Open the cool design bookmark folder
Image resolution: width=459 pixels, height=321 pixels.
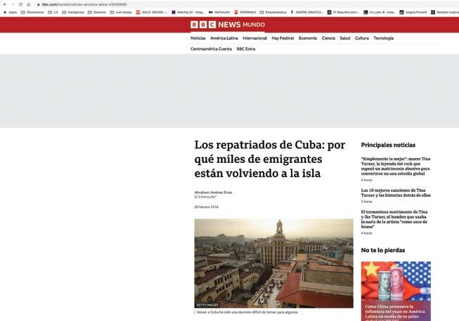coord(121,12)
